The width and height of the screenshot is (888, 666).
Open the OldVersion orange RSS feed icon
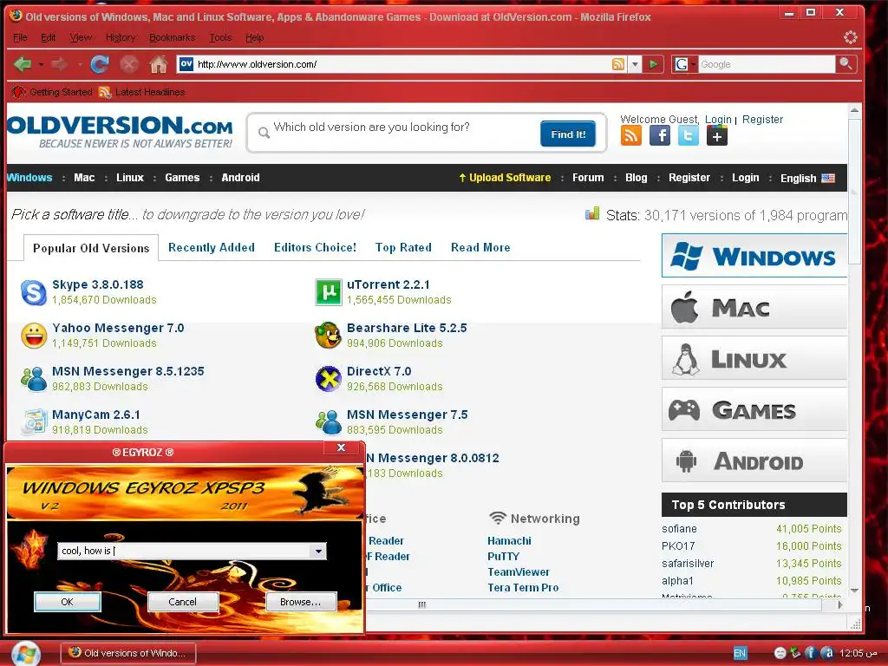click(x=631, y=136)
